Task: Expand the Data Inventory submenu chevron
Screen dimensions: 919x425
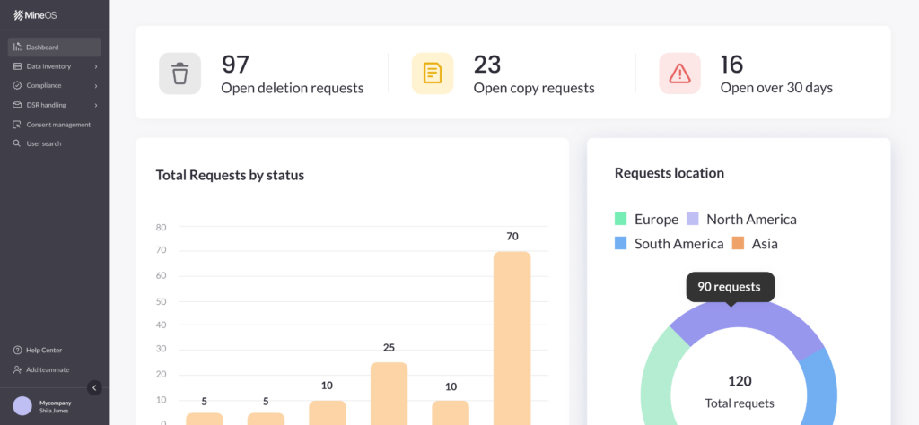Action: click(96, 66)
